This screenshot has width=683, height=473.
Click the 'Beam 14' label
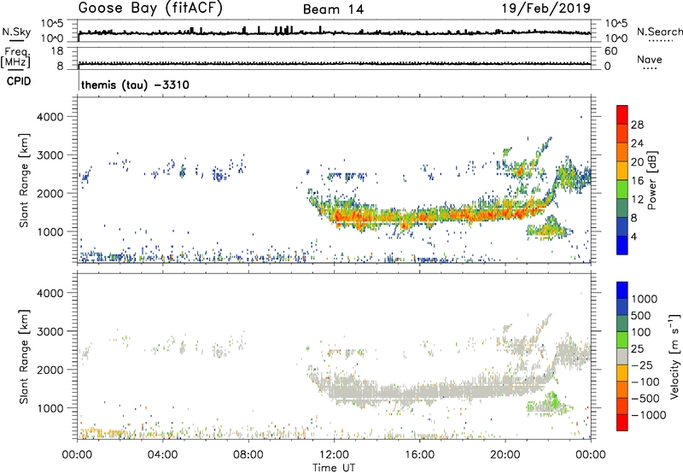(333, 9)
